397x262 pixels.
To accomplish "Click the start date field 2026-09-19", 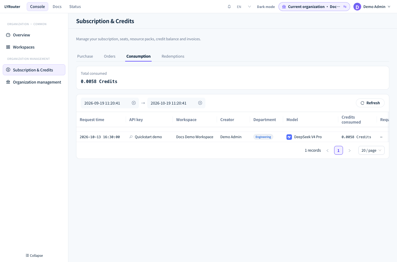I will click(x=110, y=103).
